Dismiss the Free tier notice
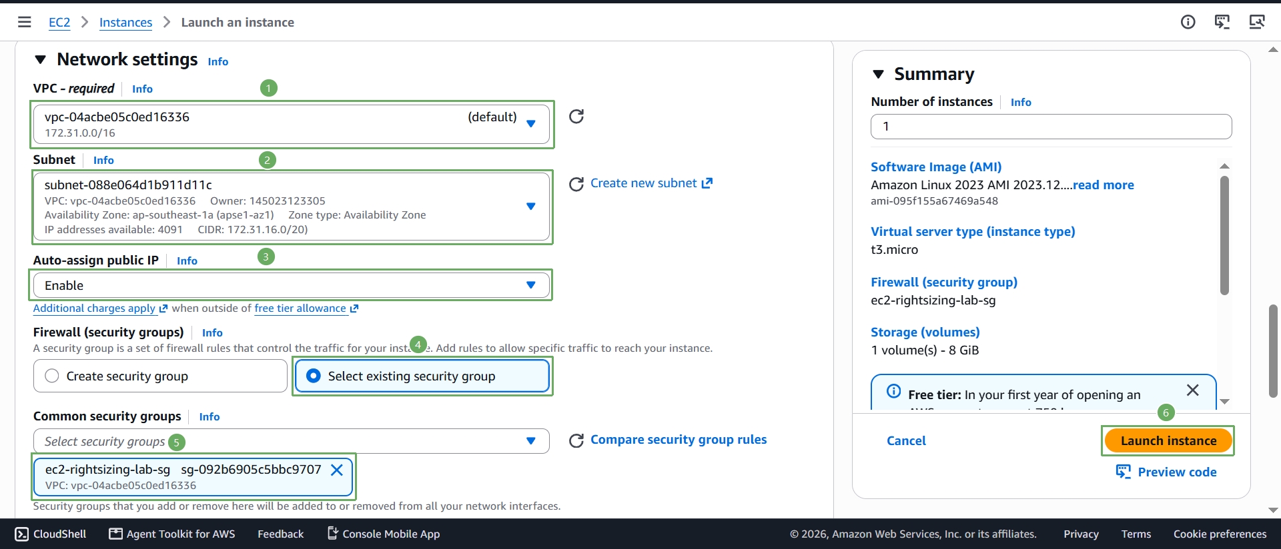 1193,390
